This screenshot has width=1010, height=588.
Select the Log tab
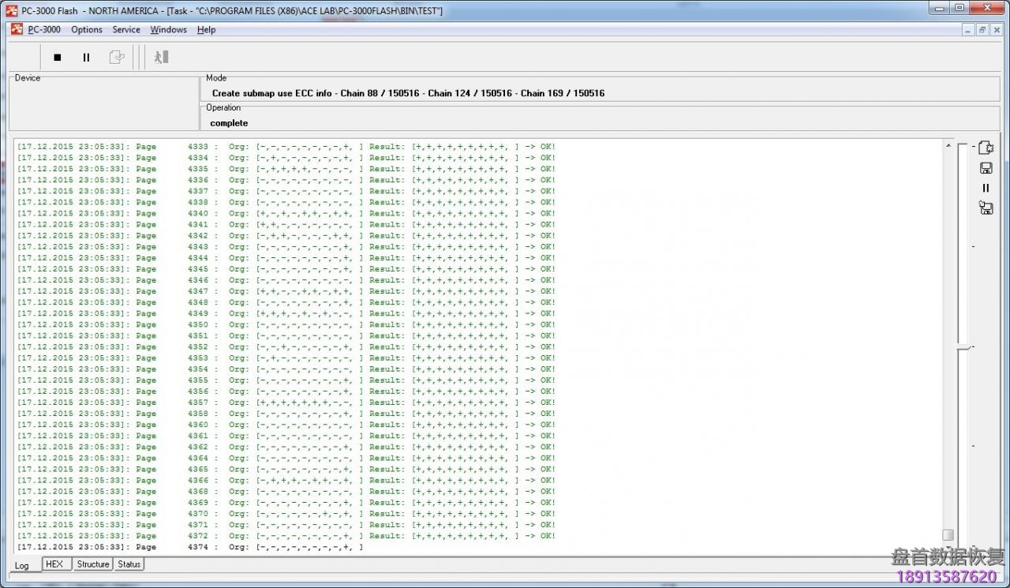[x=22, y=565]
